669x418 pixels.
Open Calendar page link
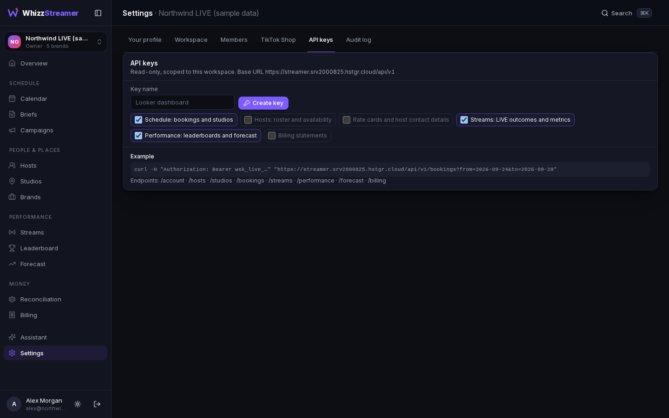[55, 98]
